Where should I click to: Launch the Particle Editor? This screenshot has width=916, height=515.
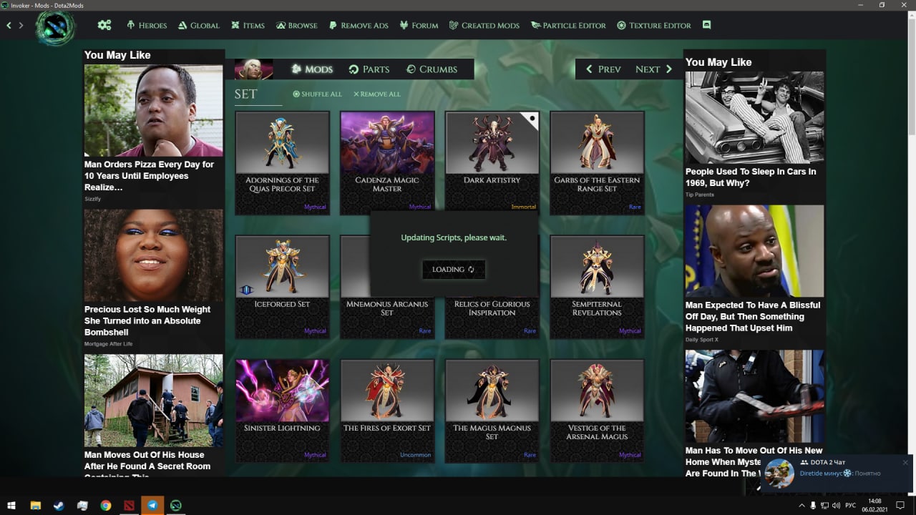pos(568,25)
